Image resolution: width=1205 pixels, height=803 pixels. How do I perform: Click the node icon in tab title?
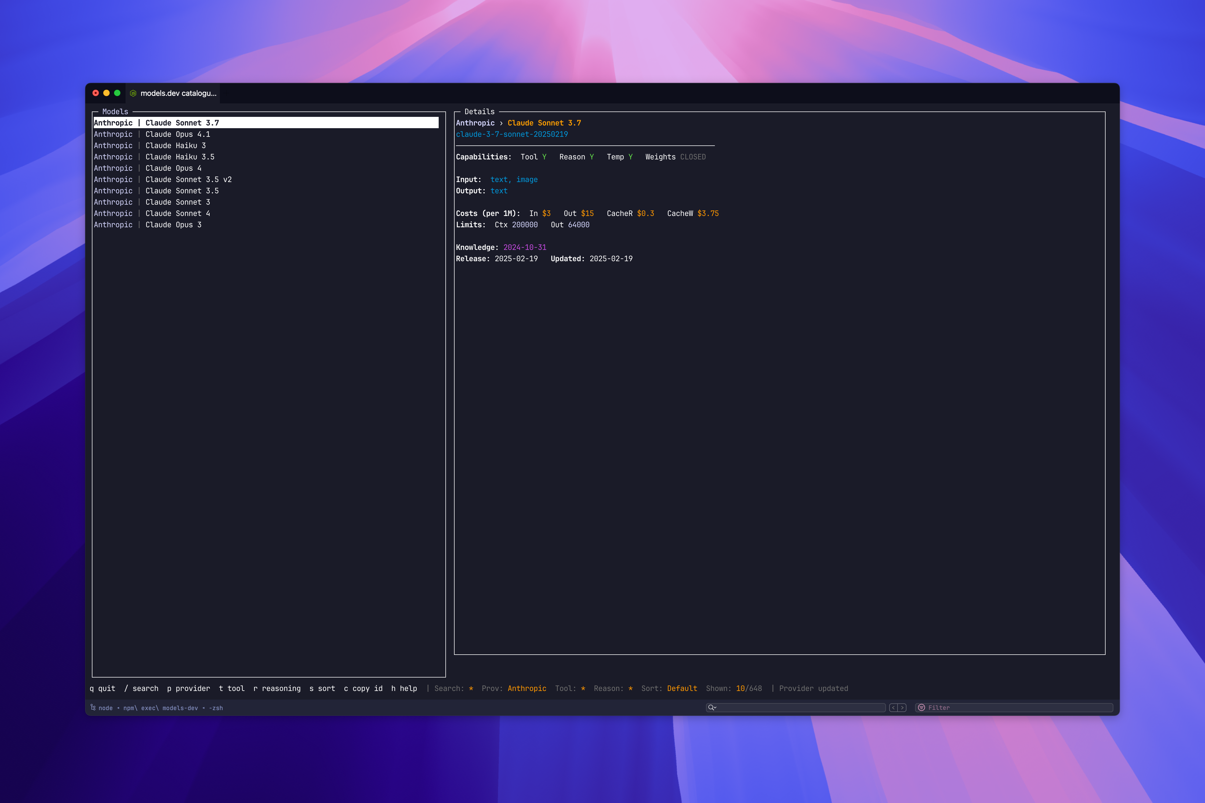pyautogui.click(x=133, y=93)
